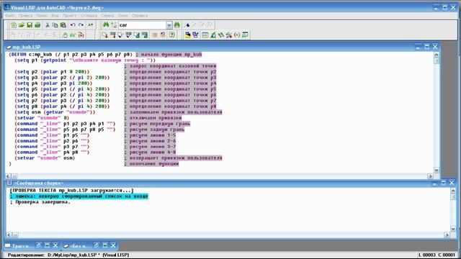Undo the last edit
This screenshot has width=461, height=259.
pyautogui.click(x=73, y=25)
